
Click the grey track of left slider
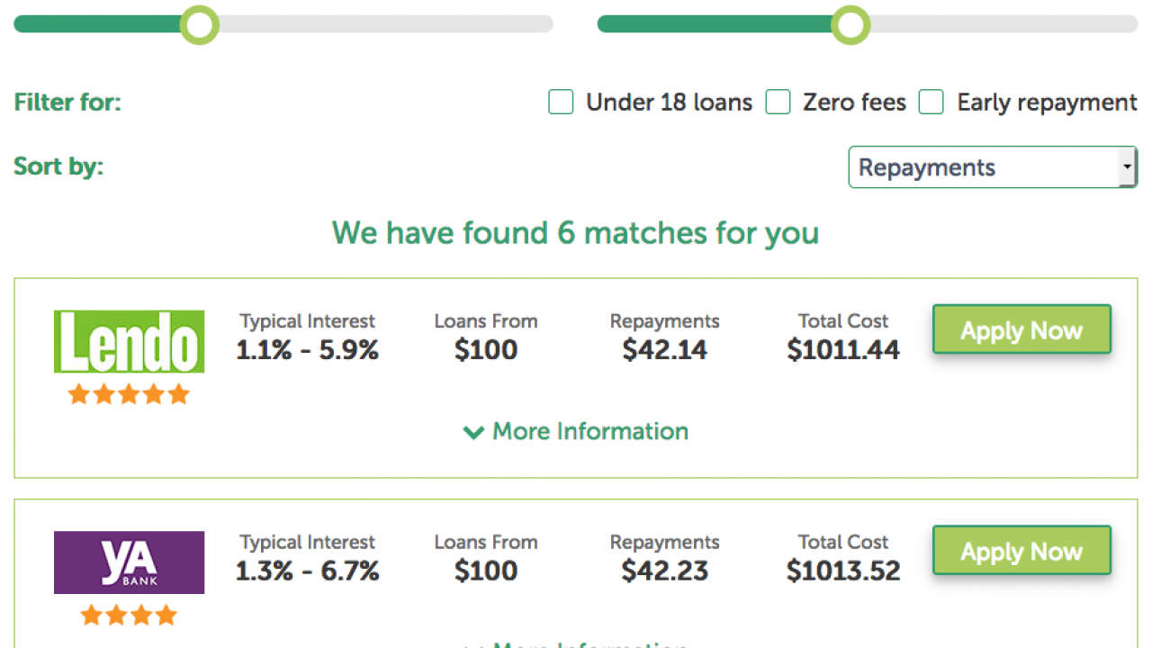[385, 24]
